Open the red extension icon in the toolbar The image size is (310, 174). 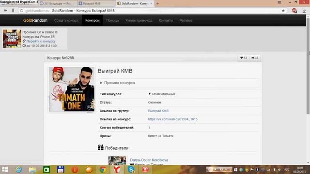tap(294, 11)
